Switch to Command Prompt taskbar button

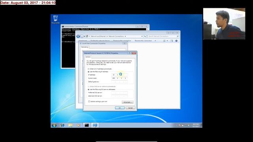(87, 125)
